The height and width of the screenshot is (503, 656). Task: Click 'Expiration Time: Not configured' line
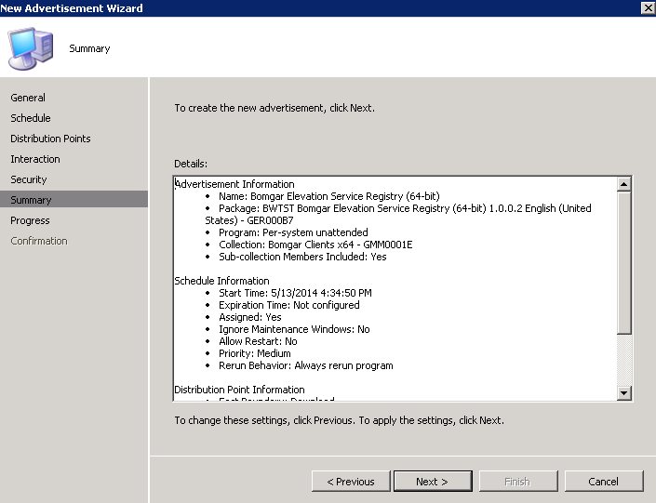pos(289,305)
